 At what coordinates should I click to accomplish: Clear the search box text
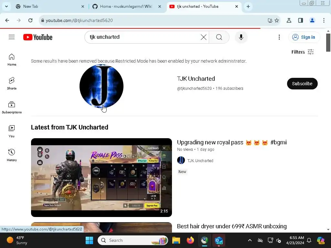(204, 37)
